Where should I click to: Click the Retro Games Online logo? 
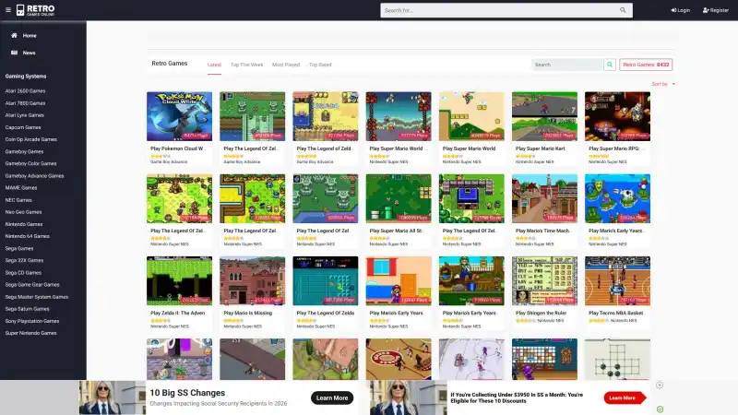click(x=35, y=10)
